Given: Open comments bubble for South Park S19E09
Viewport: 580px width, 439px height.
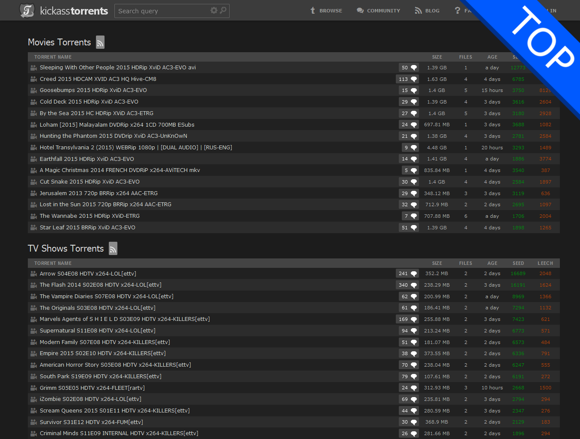Looking at the screenshot, I should (x=409, y=377).
